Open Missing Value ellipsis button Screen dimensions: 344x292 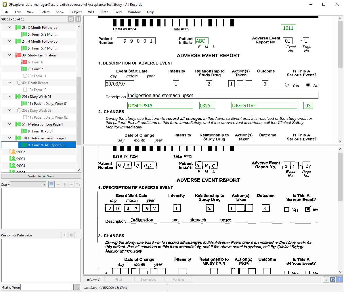(x=77, y=287)
